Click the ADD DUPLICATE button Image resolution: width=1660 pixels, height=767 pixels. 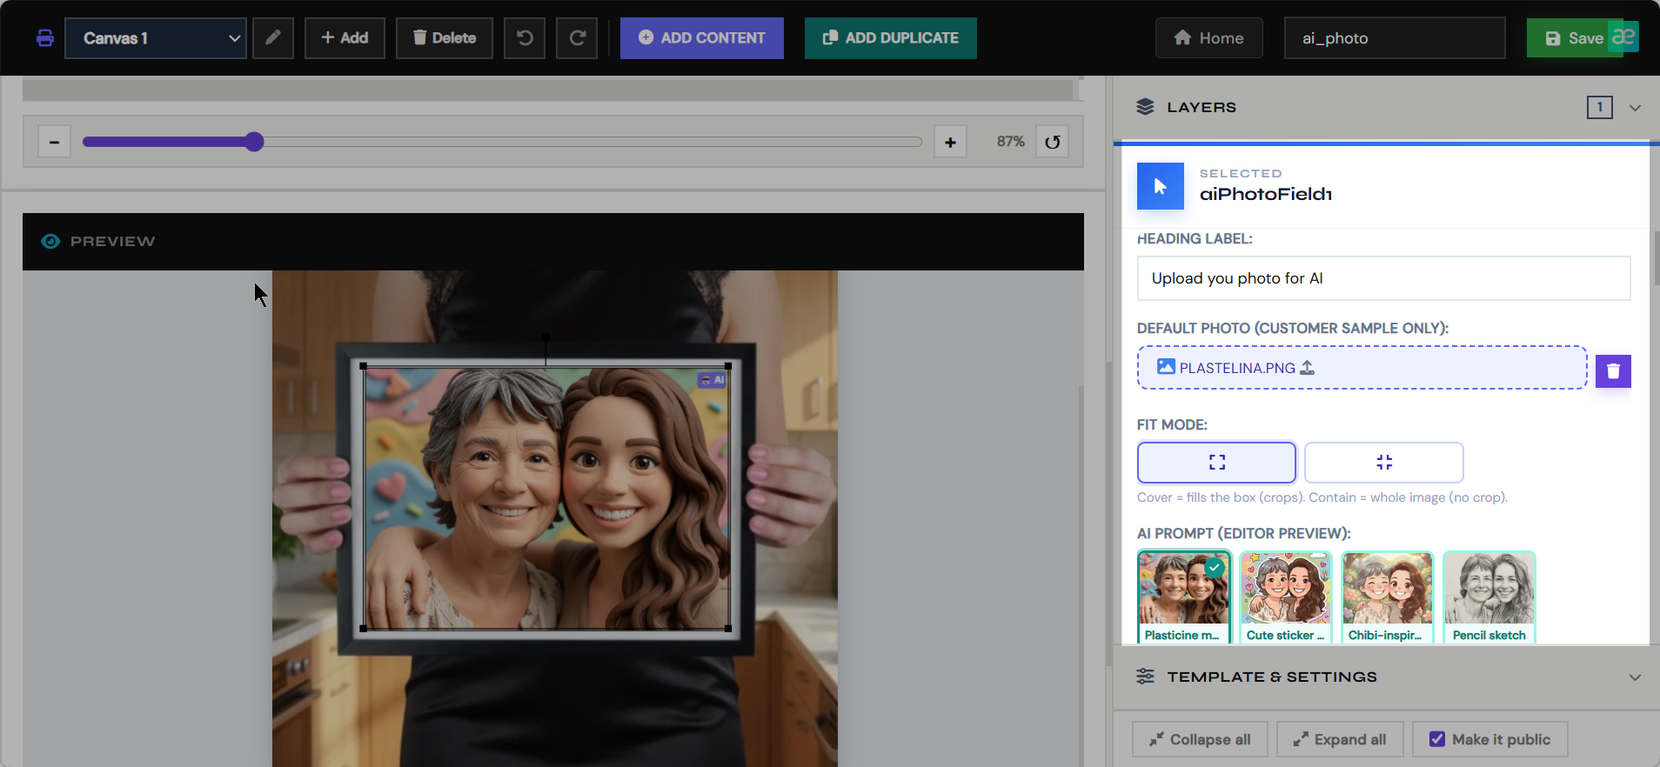891,38
